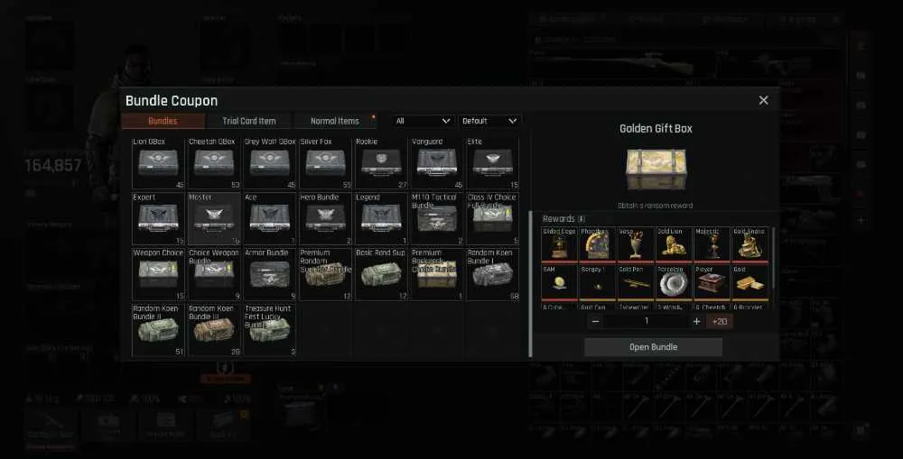
Task: Select the Class IV Choice bundle
Action: [x=493, y=218]
